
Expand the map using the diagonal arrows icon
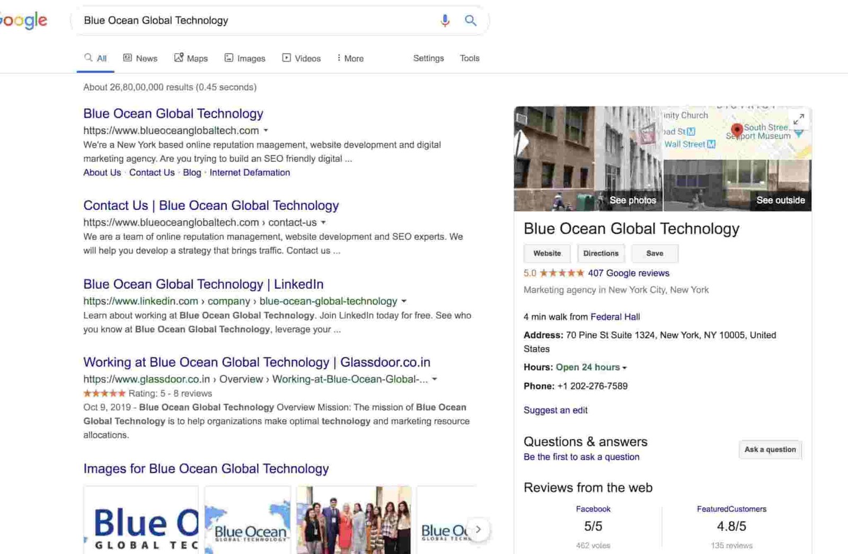click(799, 119)
